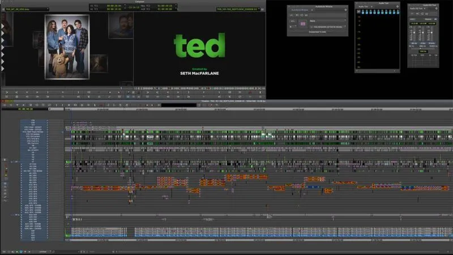Click the ted title frame in record monitor
453x255 pixels.
(x=199, y=49)
